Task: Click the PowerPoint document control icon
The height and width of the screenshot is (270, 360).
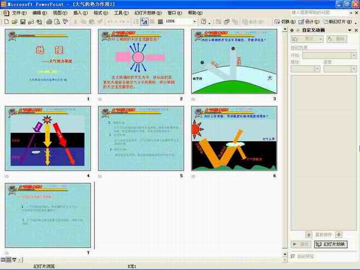Action: [x=6, y=13]
